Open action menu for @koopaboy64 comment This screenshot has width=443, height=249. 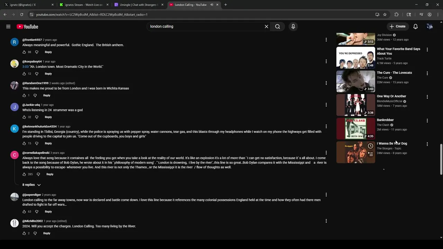[326, 62]
